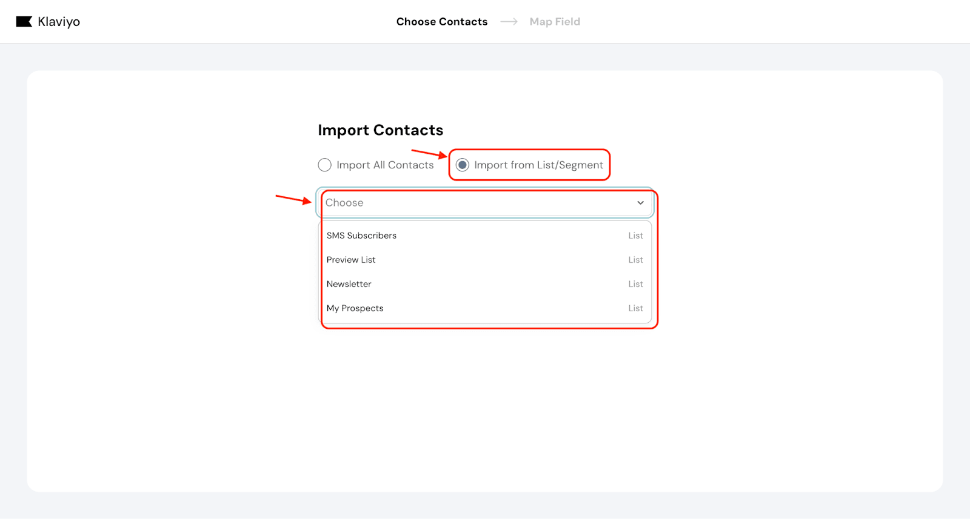This screenshot has height=519, width=970.
Task: Click List tag beside Newsletter
Action: click(635, 284)
